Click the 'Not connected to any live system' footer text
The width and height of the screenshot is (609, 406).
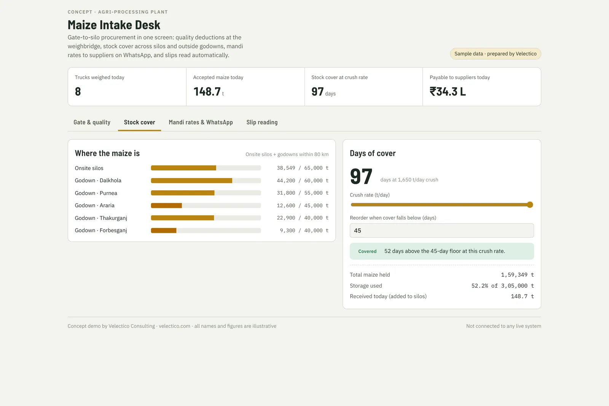[504, 326]
